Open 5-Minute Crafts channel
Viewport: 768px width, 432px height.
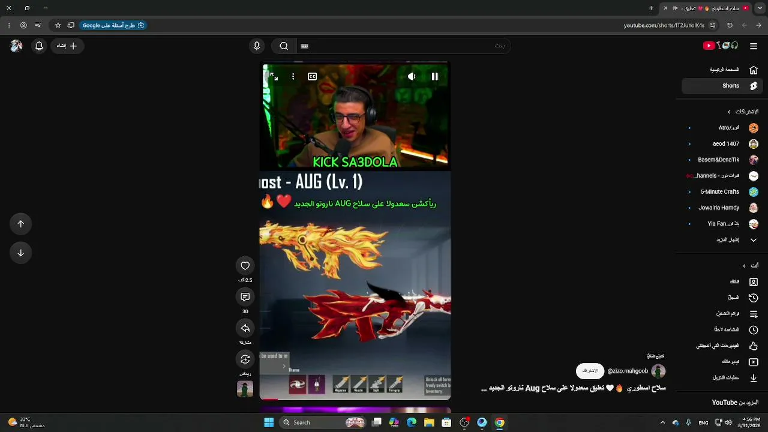(x=721, y=192)
